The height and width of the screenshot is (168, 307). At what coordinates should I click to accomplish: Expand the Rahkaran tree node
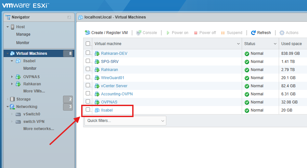point(12,84)
